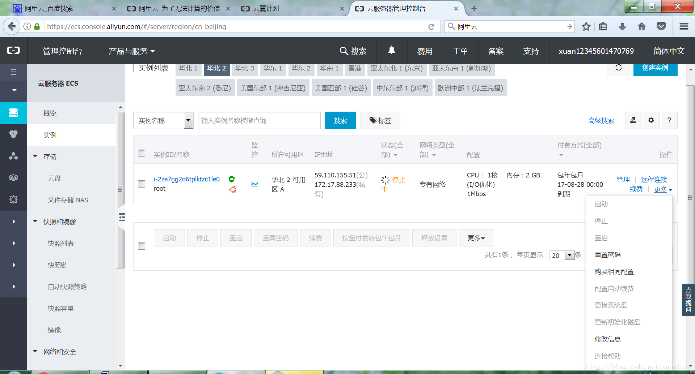
Task: Select 重置密码 in the dropdown menu
Action: (x=608, y=255)
